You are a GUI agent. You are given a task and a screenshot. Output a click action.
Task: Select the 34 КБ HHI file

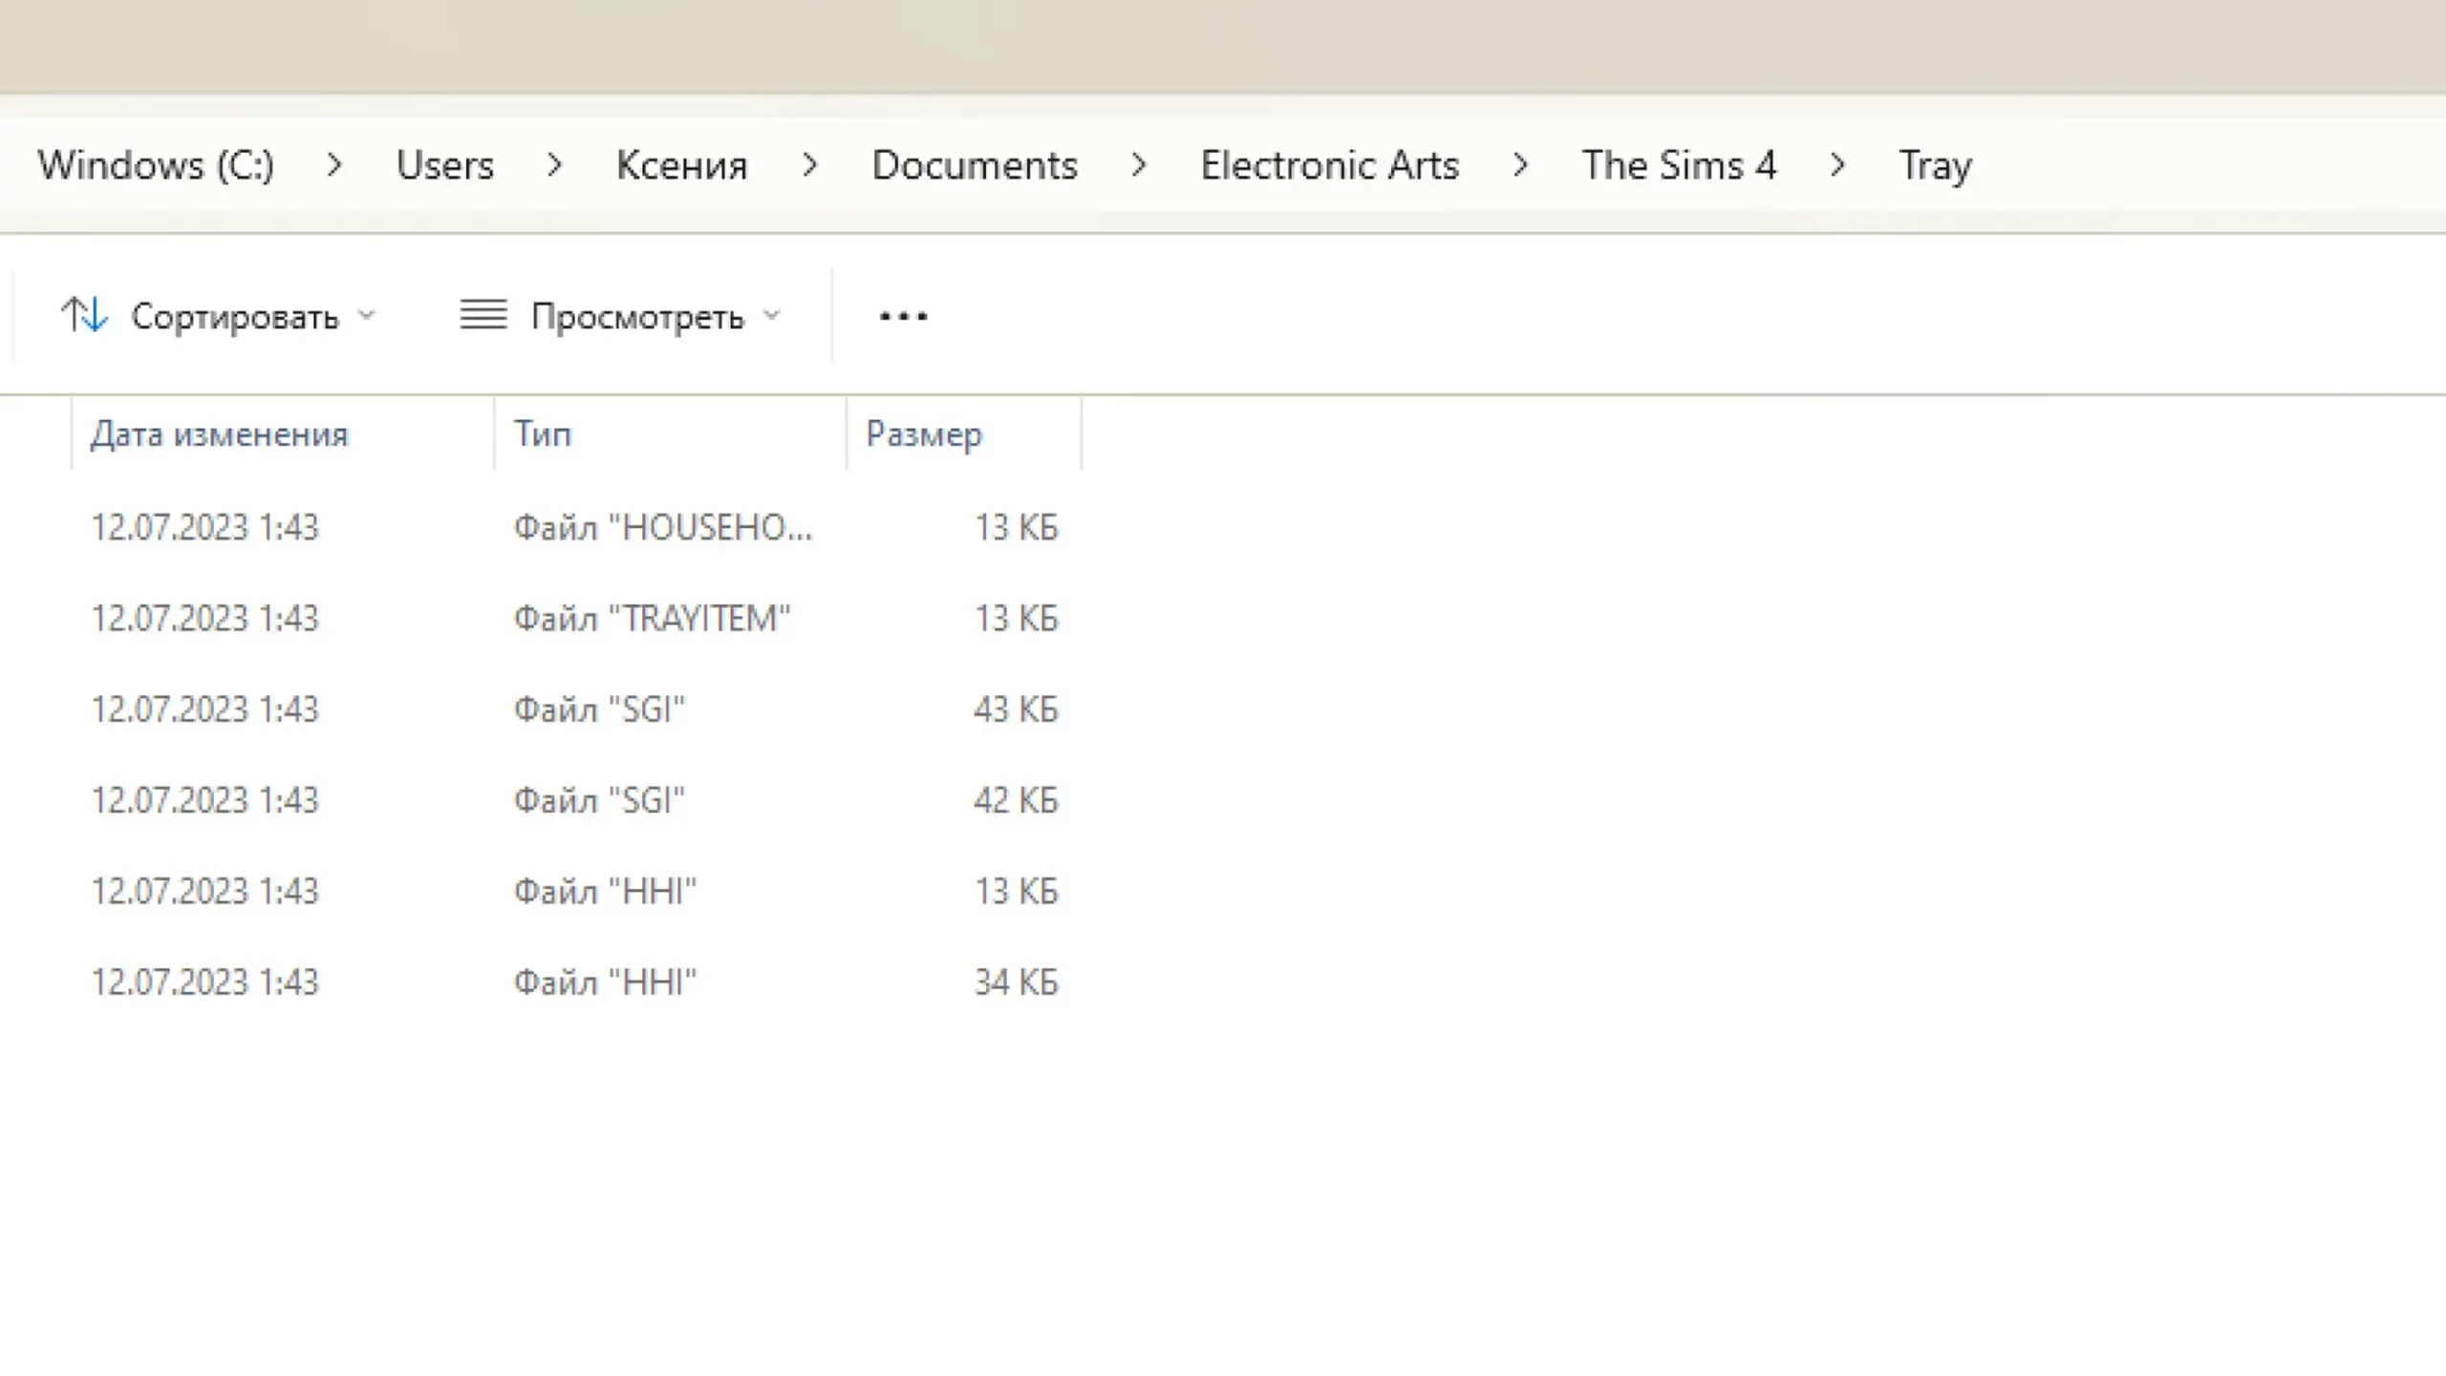(x=605, y=982)
